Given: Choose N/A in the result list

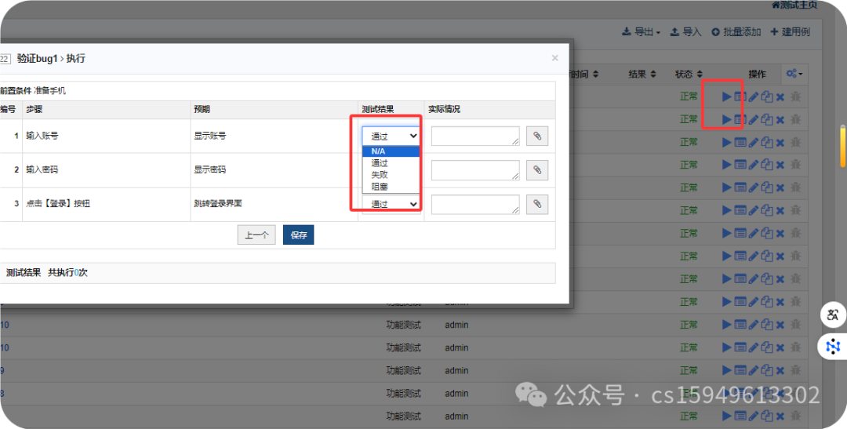Looking at the screenshot, I should point(391,151).
